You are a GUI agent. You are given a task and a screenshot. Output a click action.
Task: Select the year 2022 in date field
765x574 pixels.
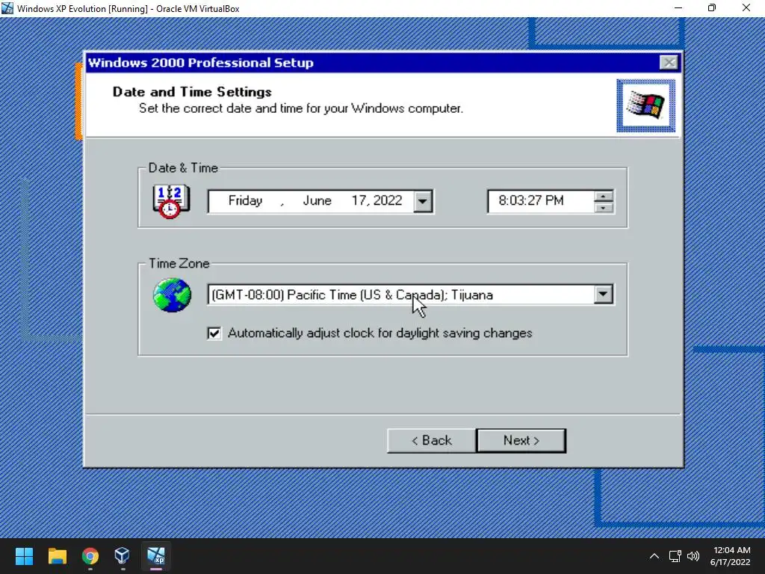(388, 200)
